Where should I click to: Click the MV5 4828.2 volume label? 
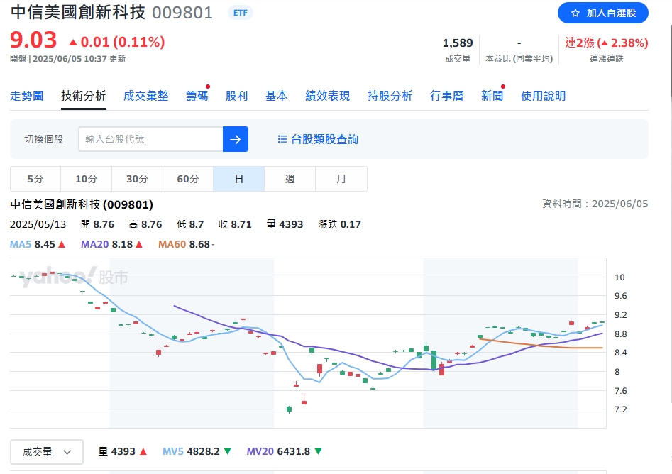(197, 451)
